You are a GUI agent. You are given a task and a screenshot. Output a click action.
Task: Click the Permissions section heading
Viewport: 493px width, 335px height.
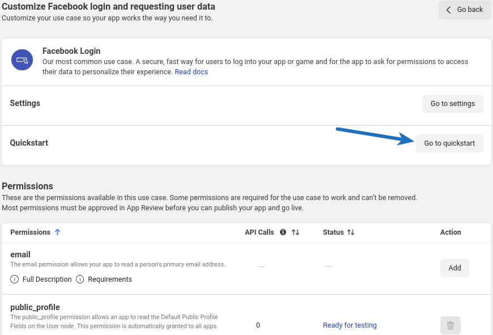27,186
